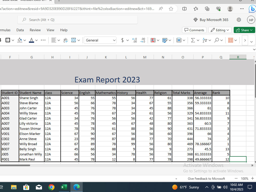
Task: Click the horizontal scrollbar thumb
Action: click(15, 165)
